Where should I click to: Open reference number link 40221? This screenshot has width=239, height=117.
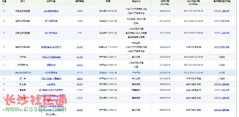point(80,98)
